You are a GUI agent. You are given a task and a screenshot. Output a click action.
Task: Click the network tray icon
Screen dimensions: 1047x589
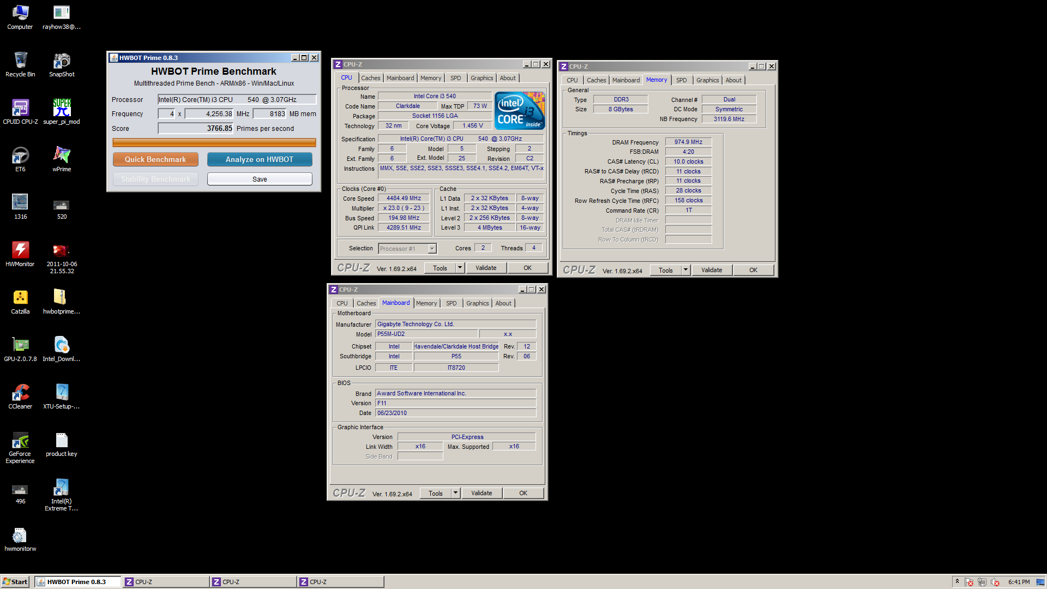pyautogui.click(x=982, y=582)
